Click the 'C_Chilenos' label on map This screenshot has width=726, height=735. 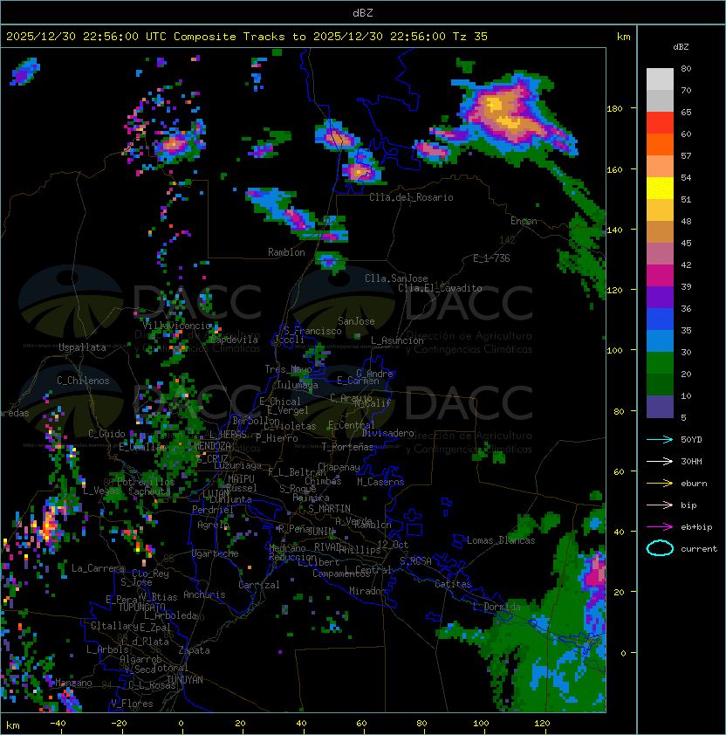[83, 381]
